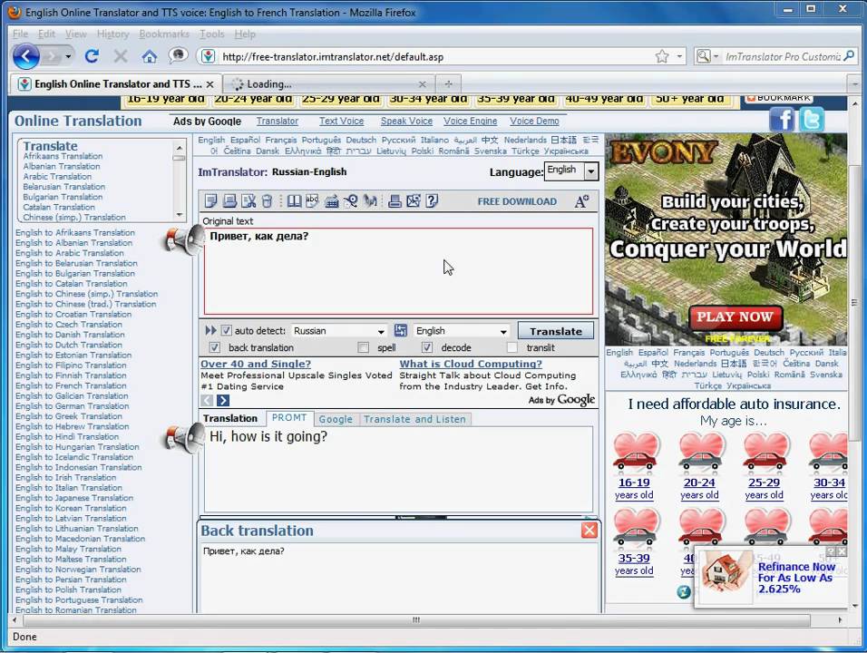Click English to French Translation link
The image size is (867, 653).
[71, 385]
